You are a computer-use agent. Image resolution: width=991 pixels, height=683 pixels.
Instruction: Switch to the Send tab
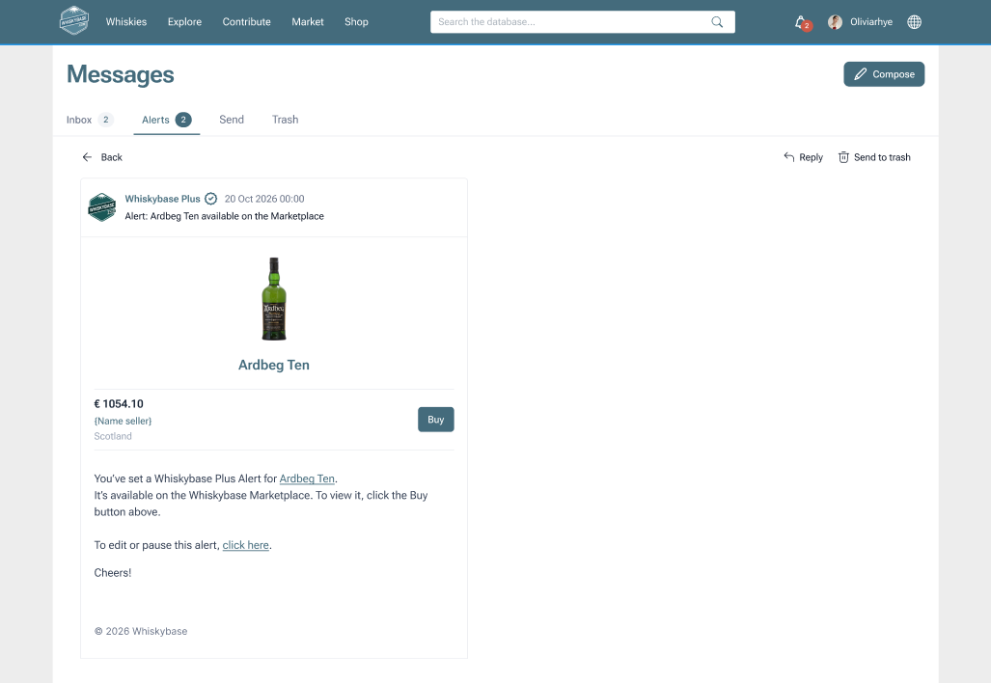232,120
